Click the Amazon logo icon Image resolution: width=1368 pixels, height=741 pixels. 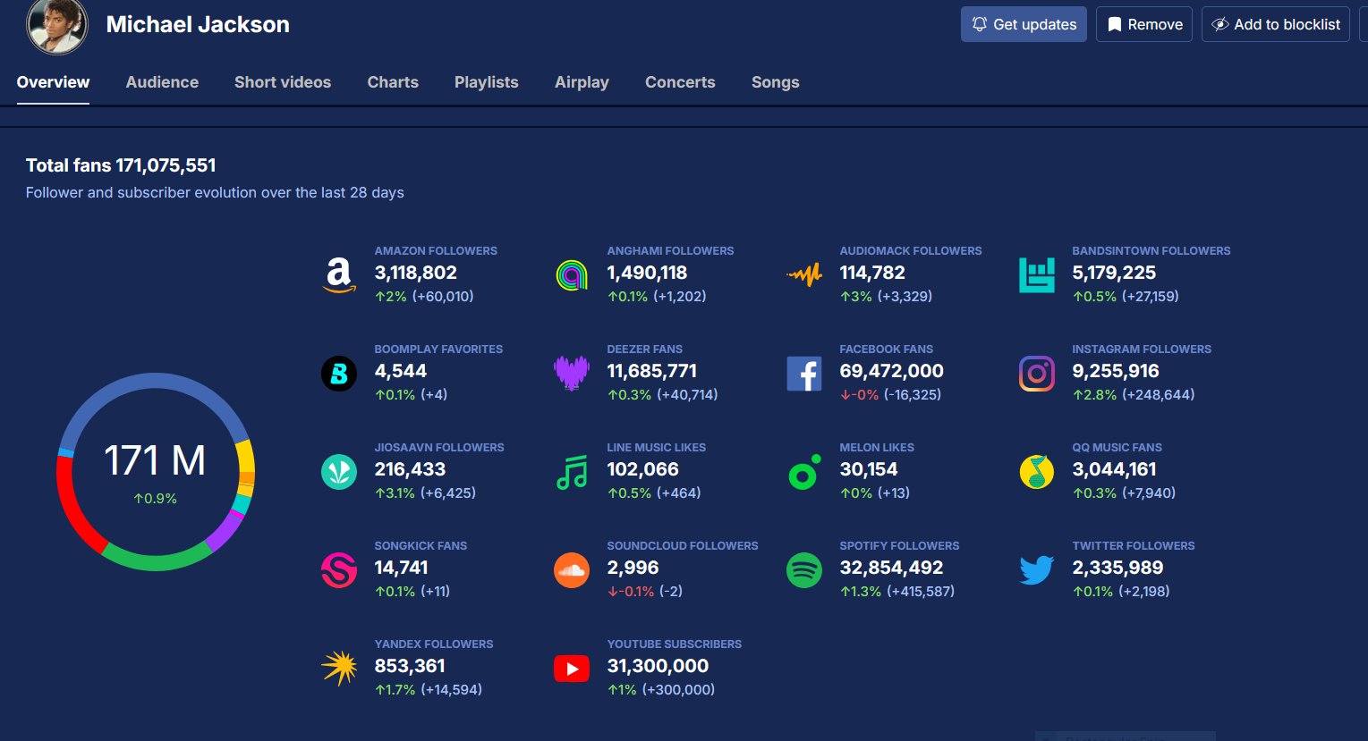(338, 275)
